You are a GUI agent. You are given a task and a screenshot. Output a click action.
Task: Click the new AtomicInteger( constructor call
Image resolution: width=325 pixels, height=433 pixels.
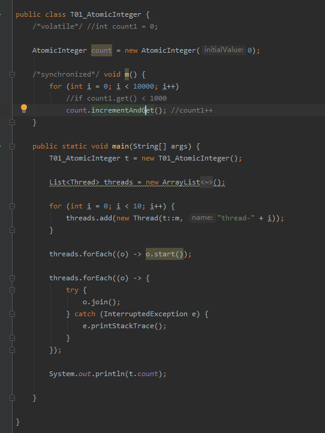coord(162,50)
